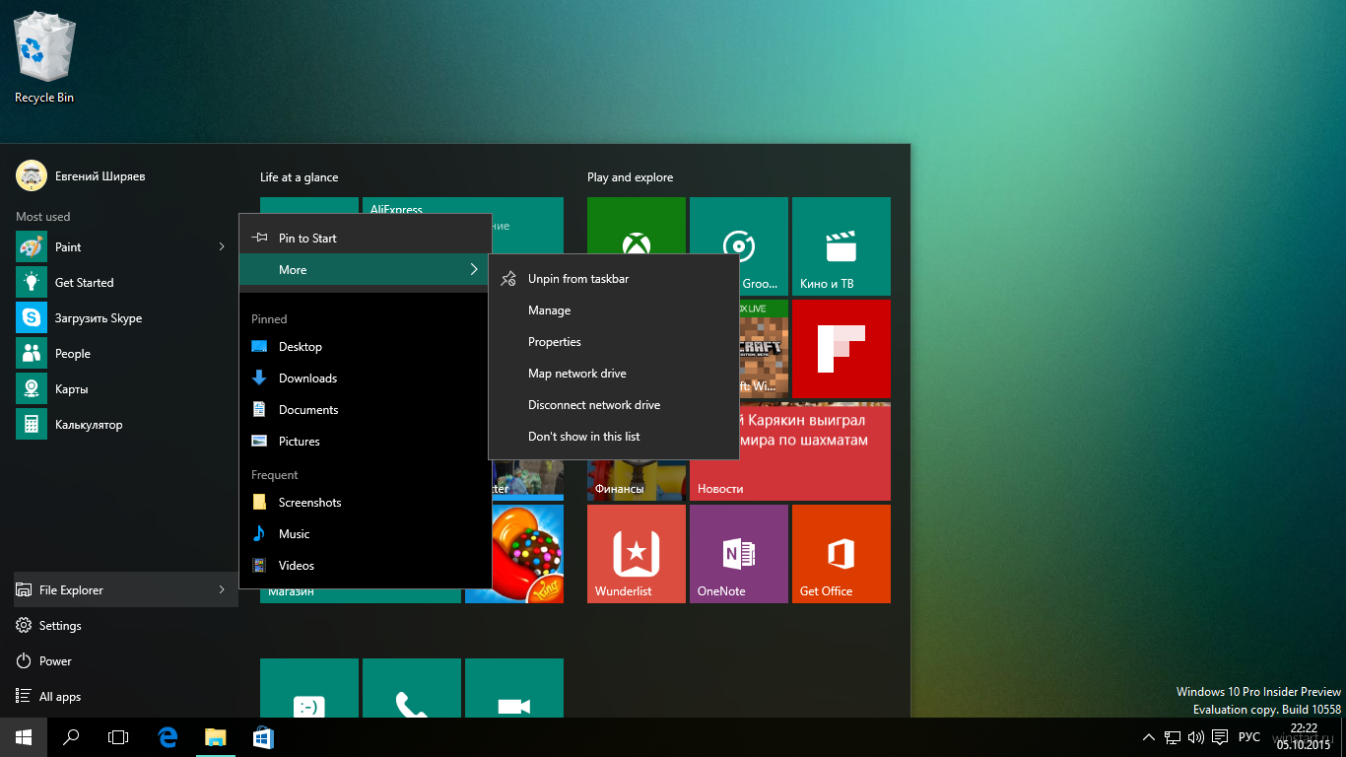Click the Get Office tile
Screen dimensions: 1346x757
(841, 554)
